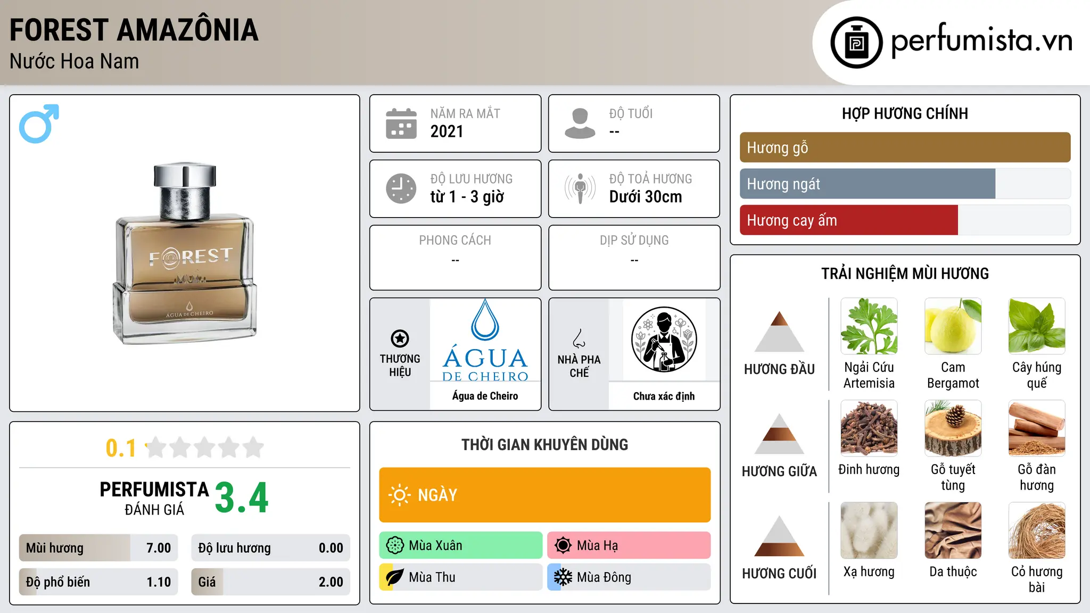Click the release year 2021
This screenshot has width=1090, height=613.
pos(447,131)
